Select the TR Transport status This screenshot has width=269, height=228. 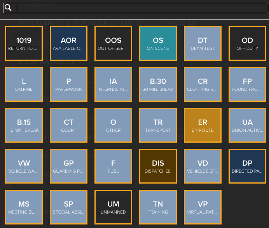(158, 125)
